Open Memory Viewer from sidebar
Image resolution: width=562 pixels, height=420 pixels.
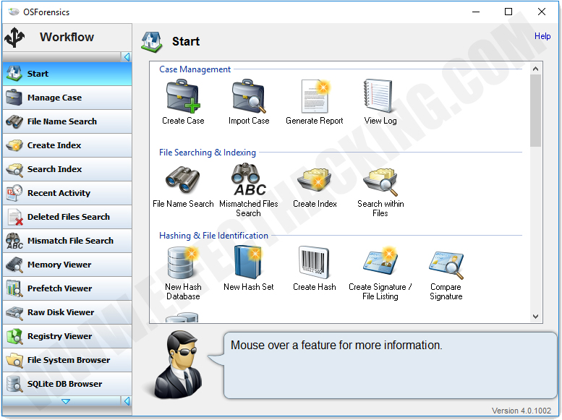(x=67, y=265)
